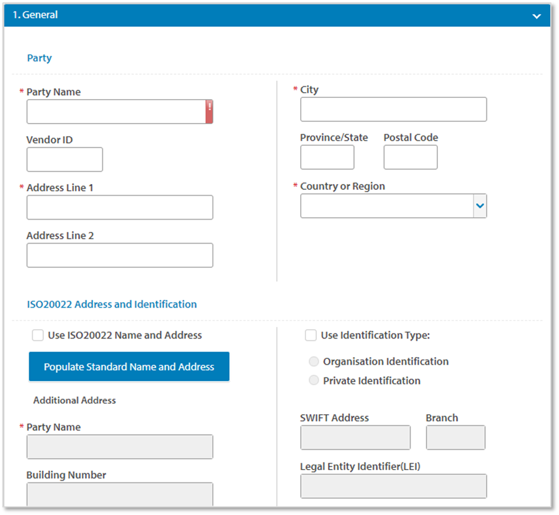Focus the top Party Name input field
Viewport: 559px width, 515px height.
click(115, 111)
